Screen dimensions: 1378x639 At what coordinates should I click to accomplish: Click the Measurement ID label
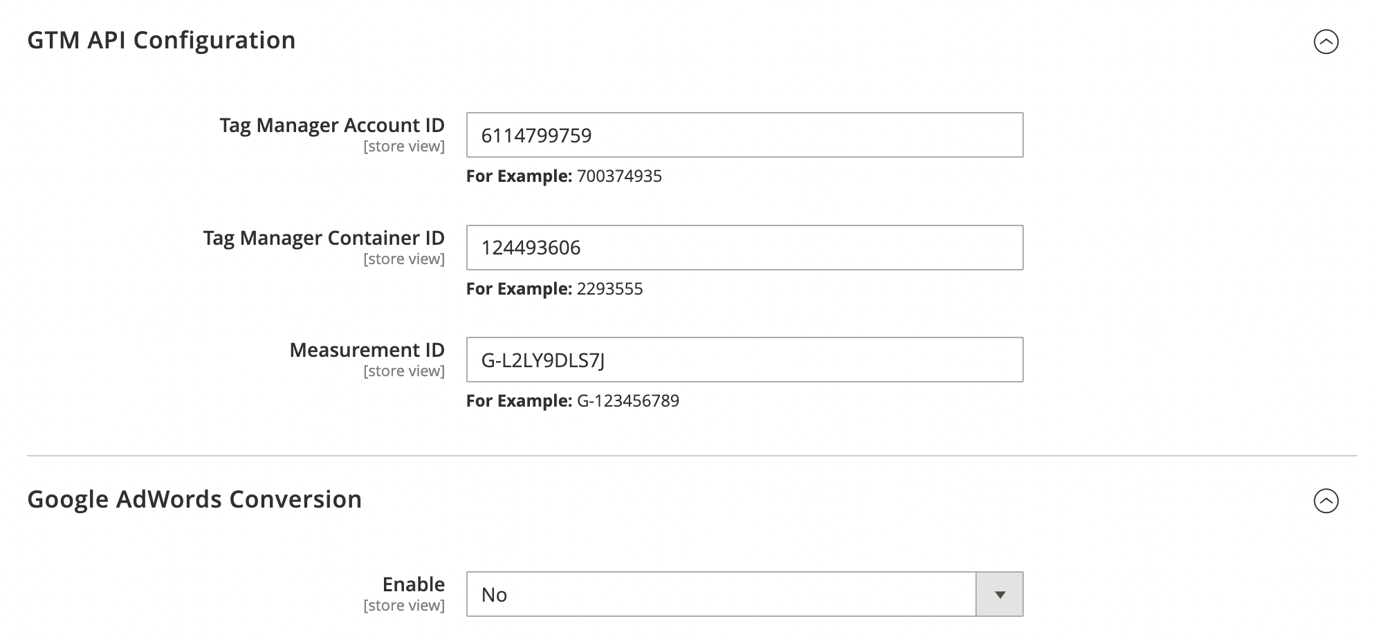click(367, 350)
